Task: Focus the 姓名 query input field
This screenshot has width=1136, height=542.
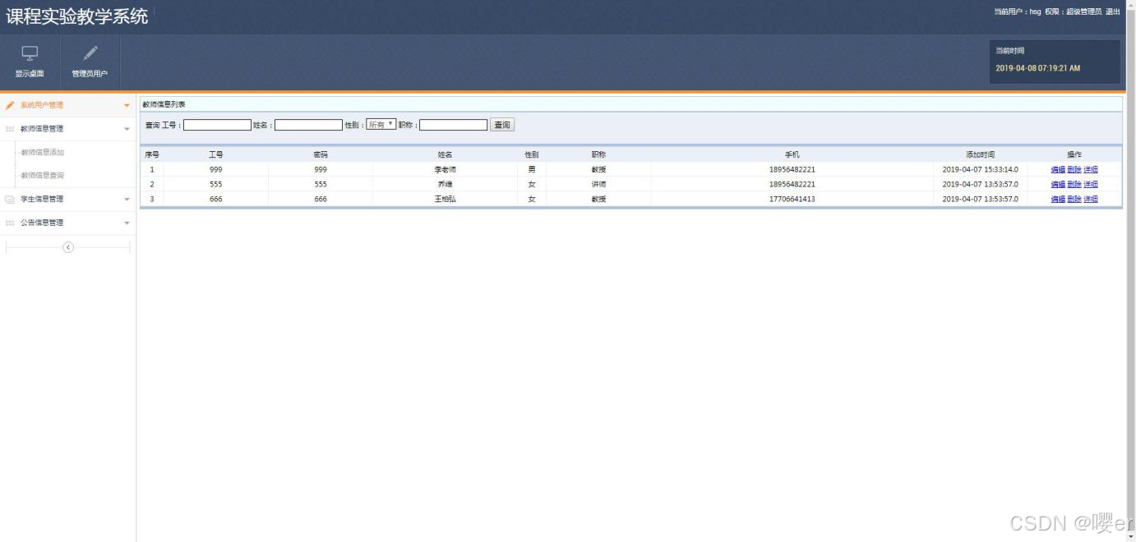Action: 308,125
